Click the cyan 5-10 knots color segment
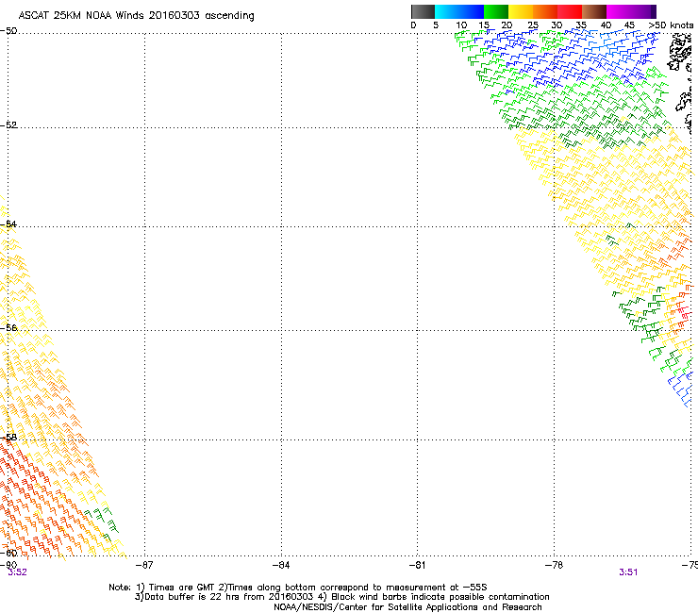The width and height of the screenshot is (698, 613). [447, 11]
